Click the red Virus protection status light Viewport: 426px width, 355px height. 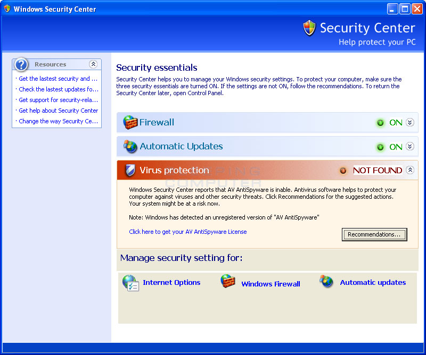pyautogui.click(x=343, y=171)
